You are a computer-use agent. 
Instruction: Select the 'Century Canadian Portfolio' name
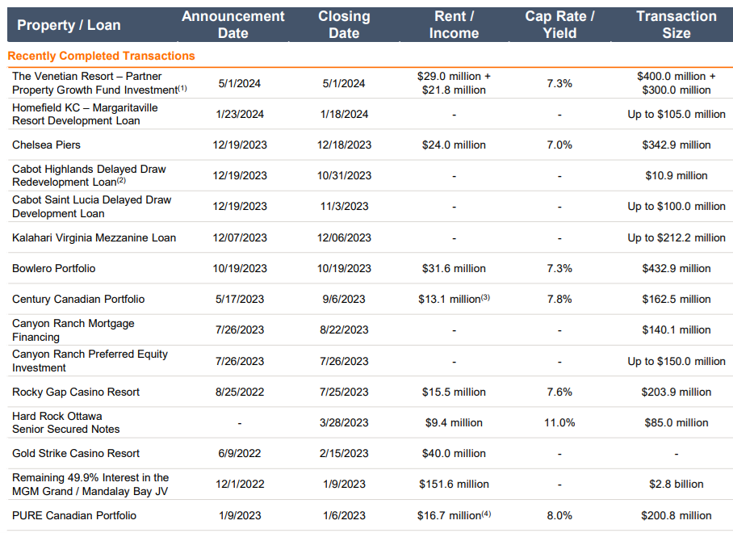pyautogui.click(x=78, y=300)
